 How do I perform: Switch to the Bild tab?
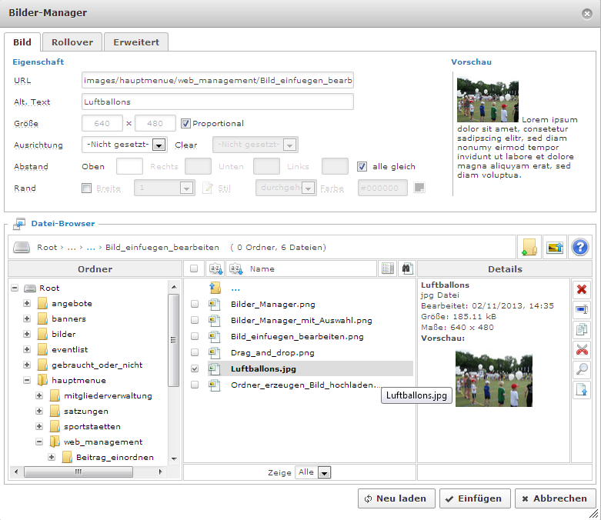[x=22, y=42]
